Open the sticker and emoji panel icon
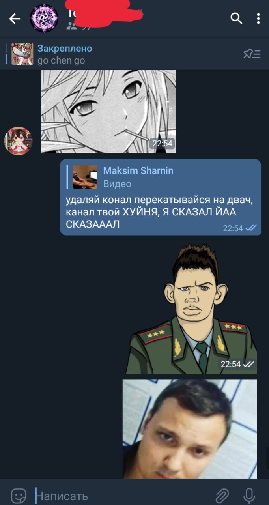Image resolution: width=269 pixels, height=505 pixels. click(x=19, y=495)
